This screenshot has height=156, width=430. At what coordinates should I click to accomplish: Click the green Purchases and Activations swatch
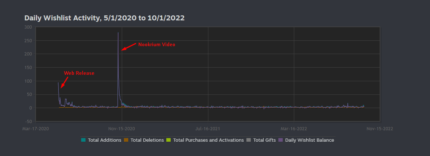(x=168, y=140)
